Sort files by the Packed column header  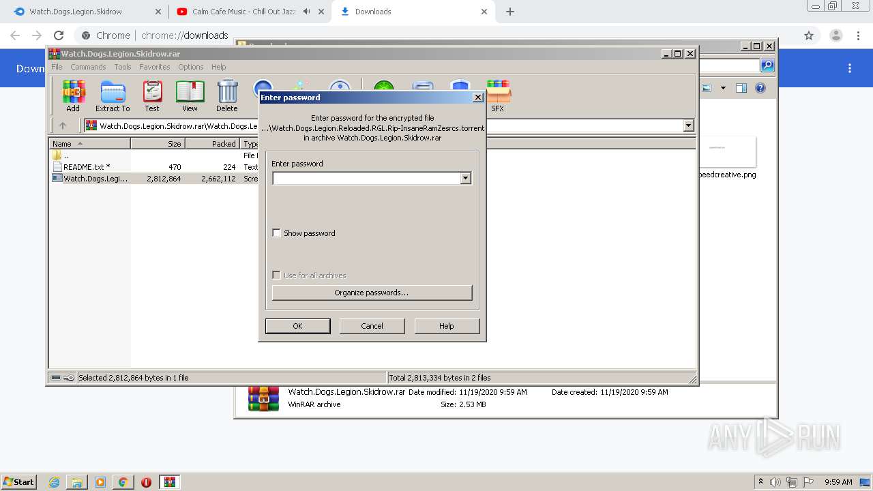[x=212, y=144]
